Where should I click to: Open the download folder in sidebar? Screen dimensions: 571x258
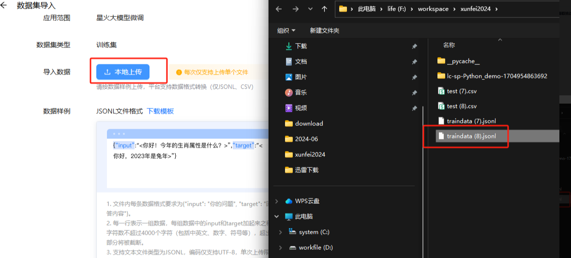click(304, 123)
